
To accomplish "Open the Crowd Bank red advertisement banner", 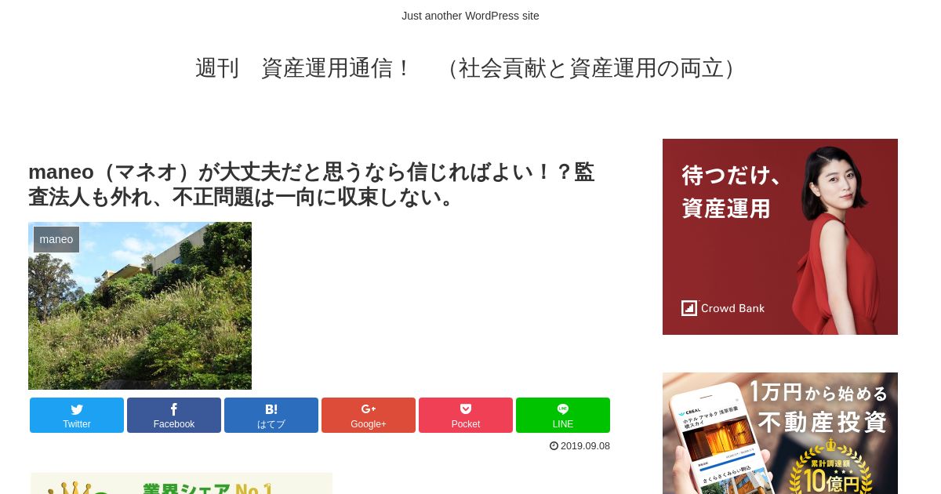I will tap(780, 237).
